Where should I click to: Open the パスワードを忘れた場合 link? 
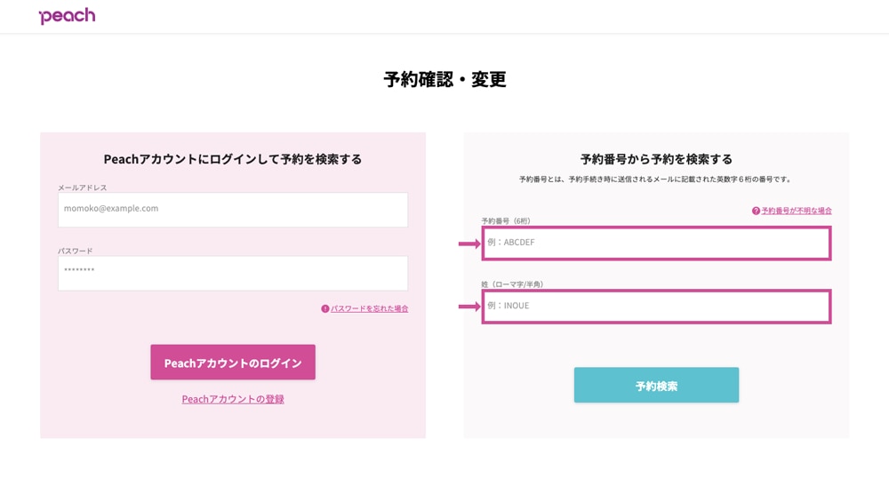point(370,309)
